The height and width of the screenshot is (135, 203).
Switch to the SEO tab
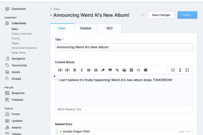pyautogui.click(x=109, y=28)
